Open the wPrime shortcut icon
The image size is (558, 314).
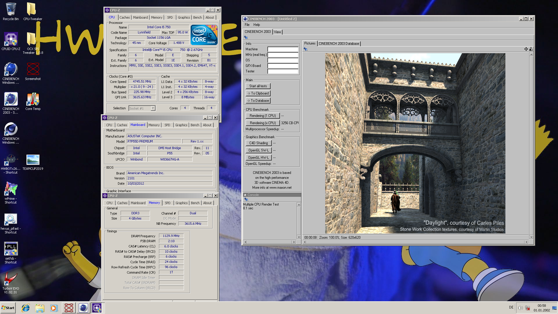[11, 193]
